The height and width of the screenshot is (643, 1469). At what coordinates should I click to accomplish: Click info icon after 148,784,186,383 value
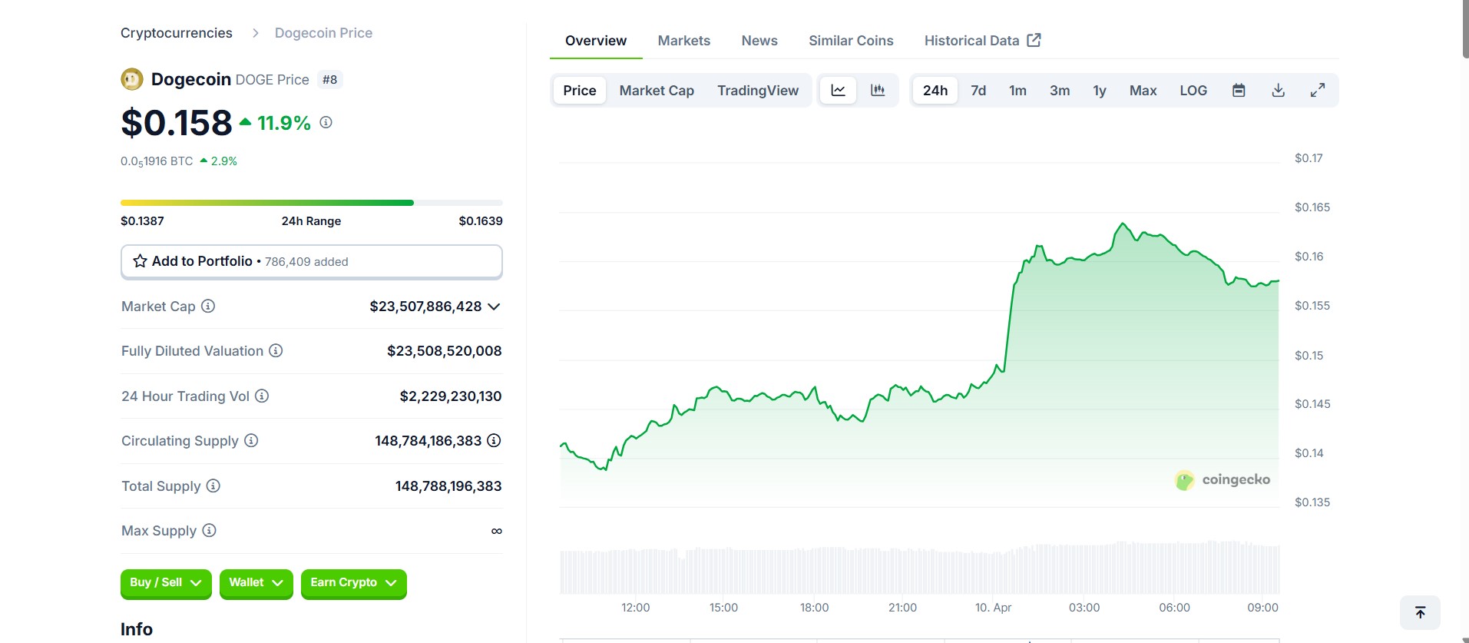point(494,440)
